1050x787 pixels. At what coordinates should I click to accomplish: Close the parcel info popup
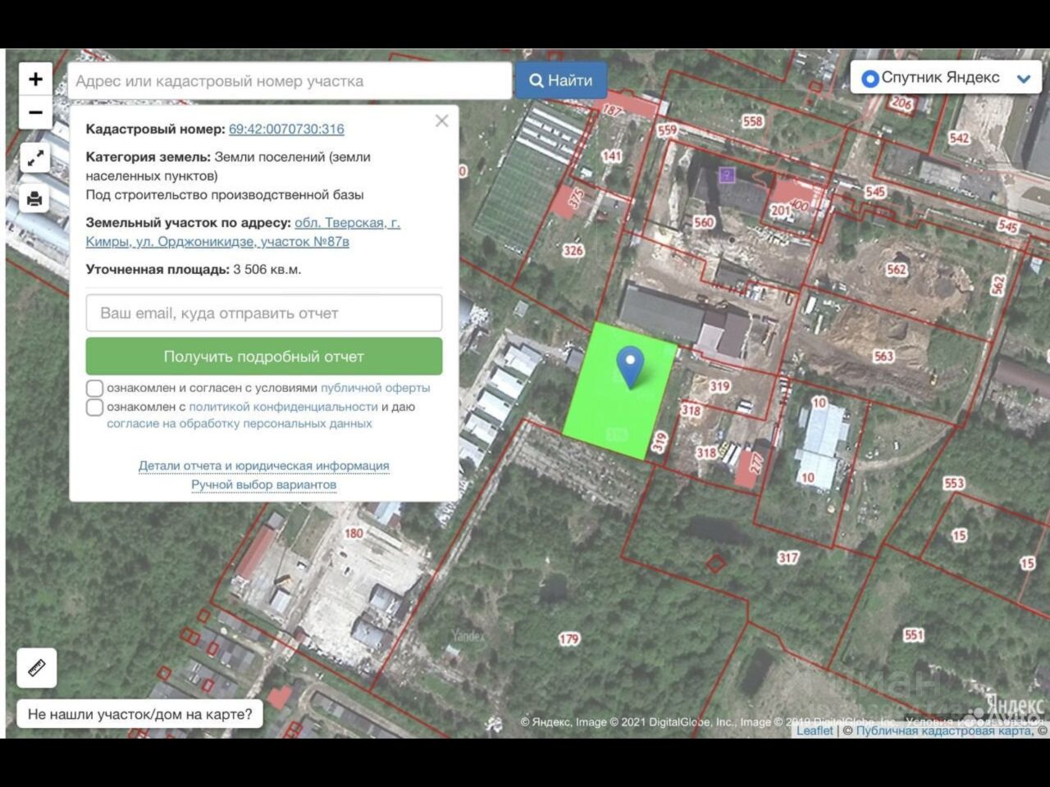441,121
